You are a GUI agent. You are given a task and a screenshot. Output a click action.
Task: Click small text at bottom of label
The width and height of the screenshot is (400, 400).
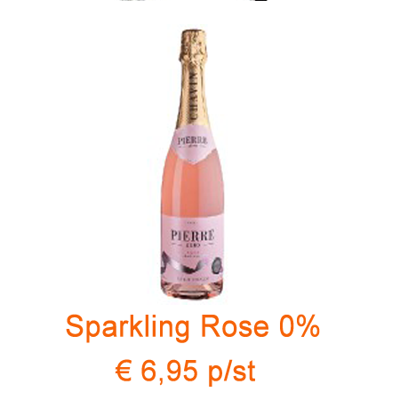[193, 279]
